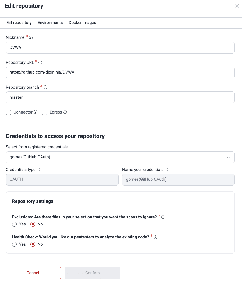Select Yes for Exclusions question
This screenshot has height=284, width=242.
(14, 224)
